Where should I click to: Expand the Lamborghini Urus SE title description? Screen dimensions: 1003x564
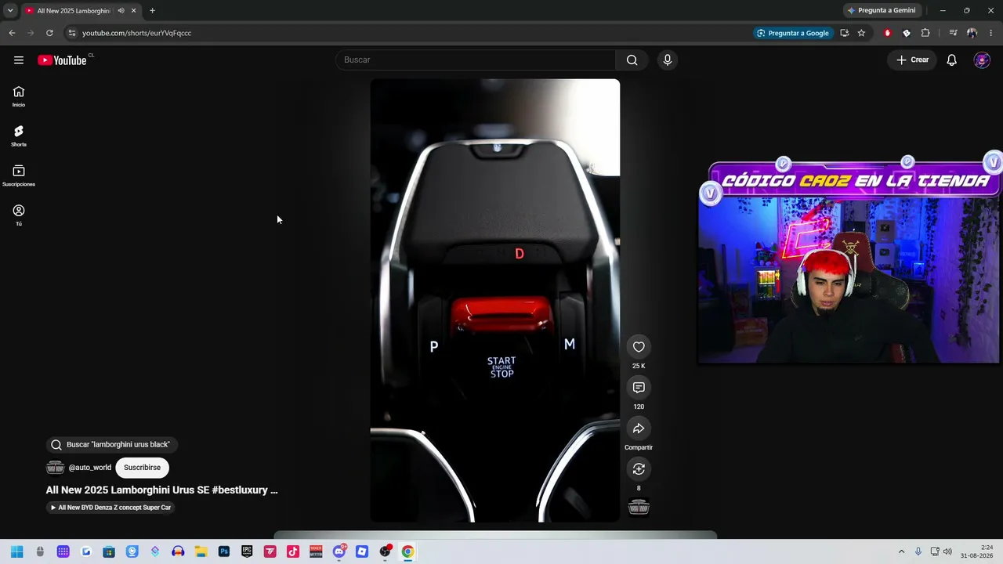(x=161, y=490)
